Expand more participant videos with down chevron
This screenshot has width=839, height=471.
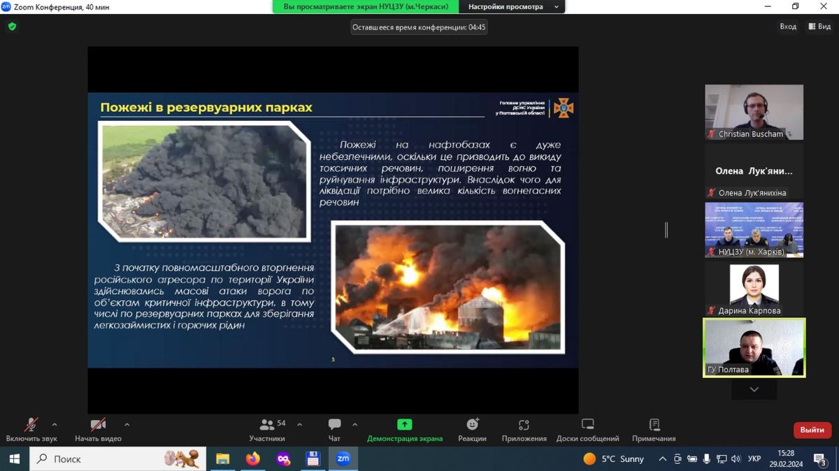click(x=754, y=389)
